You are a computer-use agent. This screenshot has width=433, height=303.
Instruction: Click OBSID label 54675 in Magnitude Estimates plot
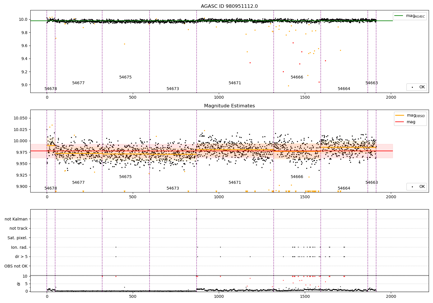(x=126, y=177)
